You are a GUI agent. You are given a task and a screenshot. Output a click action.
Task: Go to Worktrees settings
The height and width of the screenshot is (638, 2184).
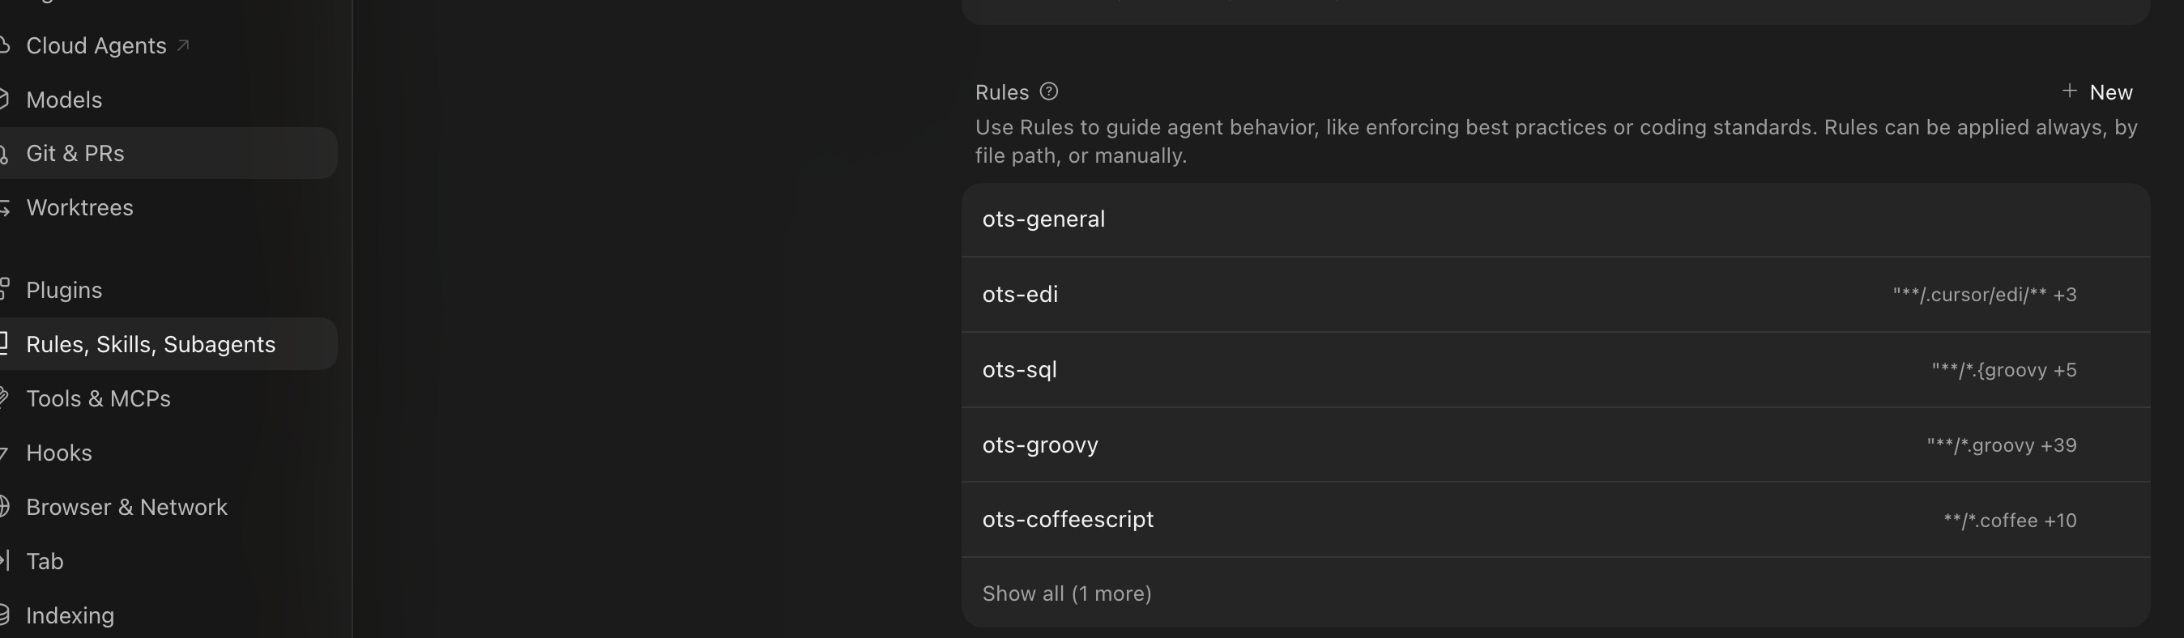click(x=79, y=207)
